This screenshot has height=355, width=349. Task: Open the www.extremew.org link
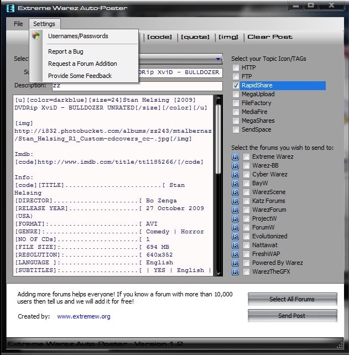pyautogui.click(x=84, y=316)
